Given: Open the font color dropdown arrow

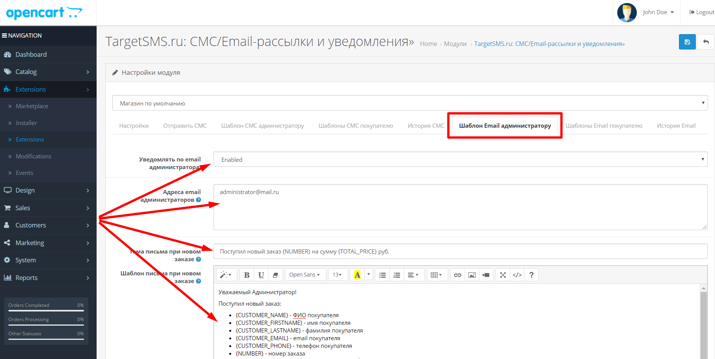Looking at the screenshot, I should point(369,274).
